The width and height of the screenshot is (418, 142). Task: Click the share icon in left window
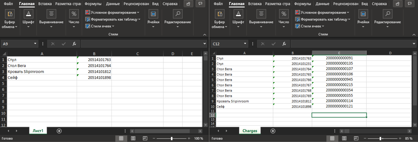tap(188, 4)
